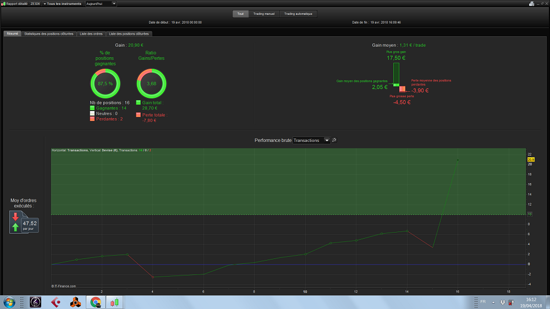Select the Tout filter toggle
Viewport: 550px width, 309px height.
(240, 14)
